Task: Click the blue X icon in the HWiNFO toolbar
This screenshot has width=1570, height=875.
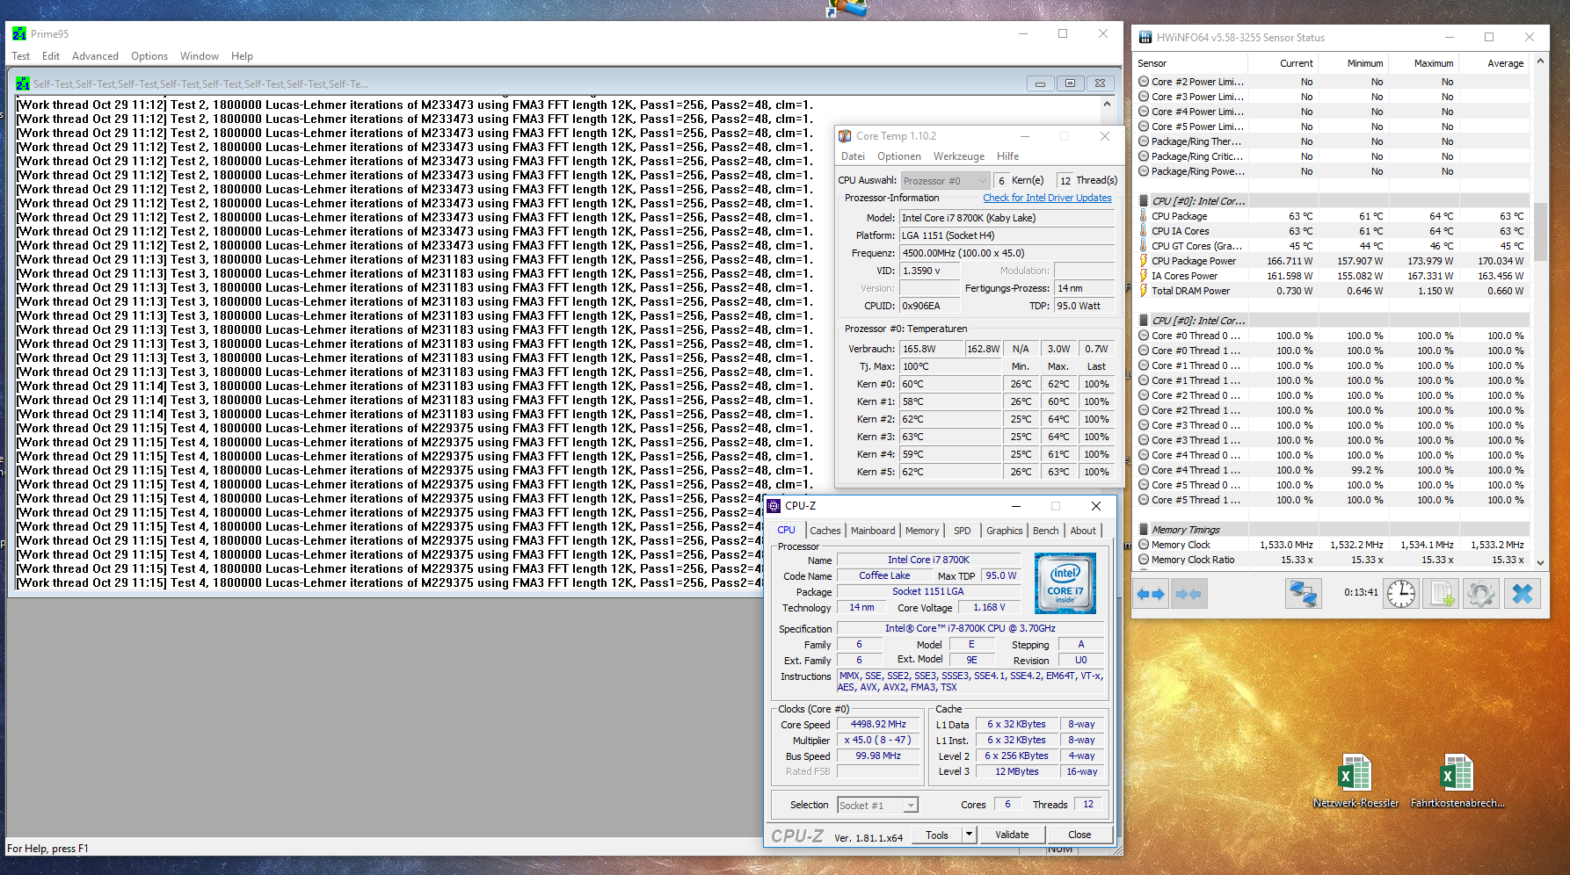Action: pyautogui.click(x=1523, y=594)
